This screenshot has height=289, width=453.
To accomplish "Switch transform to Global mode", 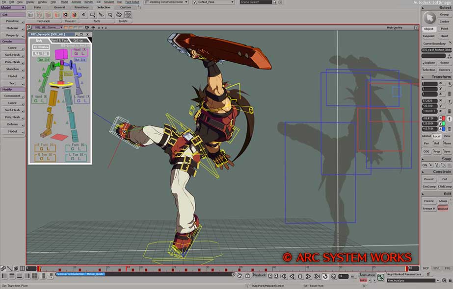I will tap(426, 136).
